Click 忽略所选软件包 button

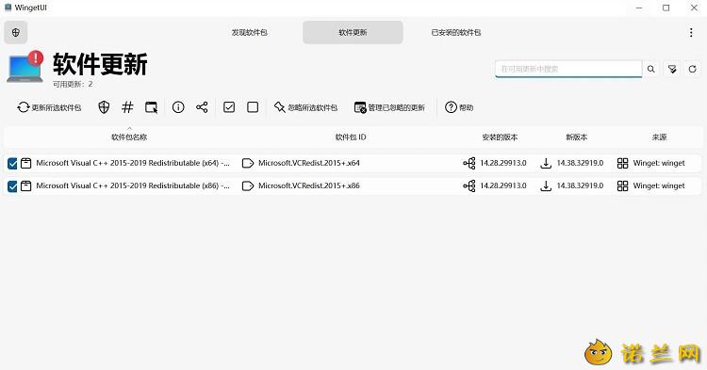pos(305,107)
